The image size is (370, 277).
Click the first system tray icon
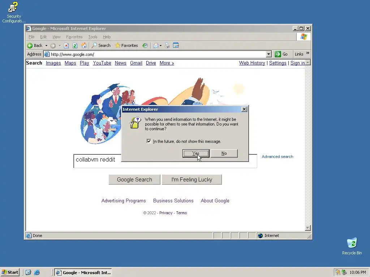(x=338, y=272)
